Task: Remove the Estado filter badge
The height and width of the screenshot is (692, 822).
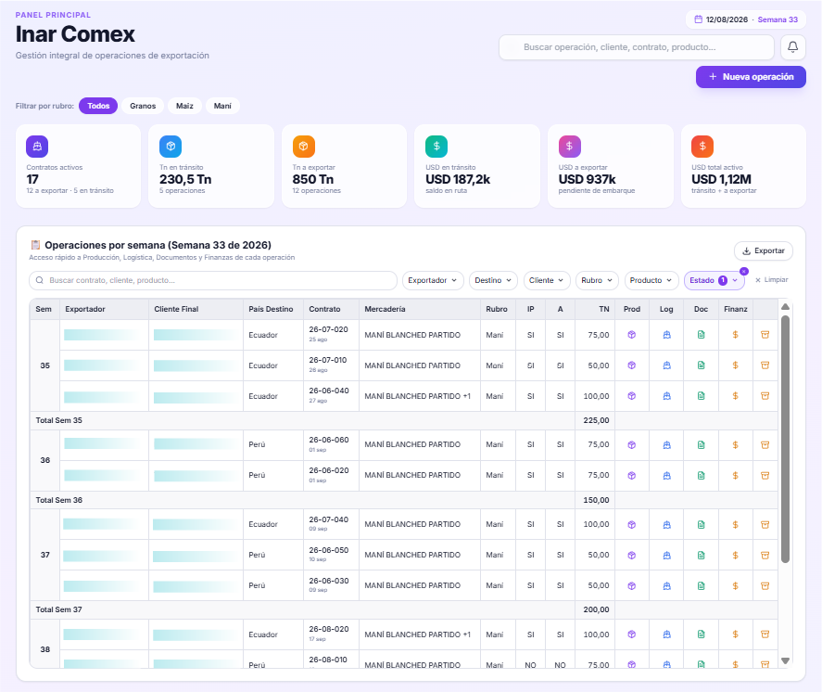Action: [x=744, y=271]
